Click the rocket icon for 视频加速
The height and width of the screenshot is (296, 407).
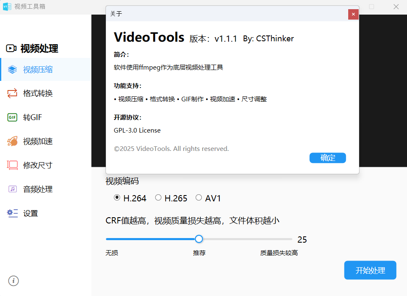click(12, 141)
